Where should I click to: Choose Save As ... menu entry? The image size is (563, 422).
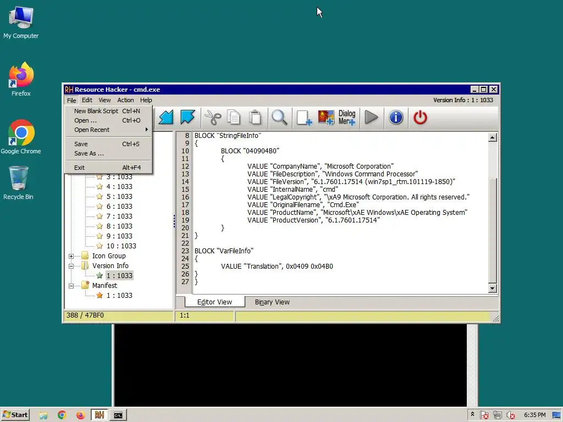click(108, 153)
